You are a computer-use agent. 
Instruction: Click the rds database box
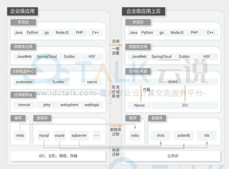tap(207, 136)
